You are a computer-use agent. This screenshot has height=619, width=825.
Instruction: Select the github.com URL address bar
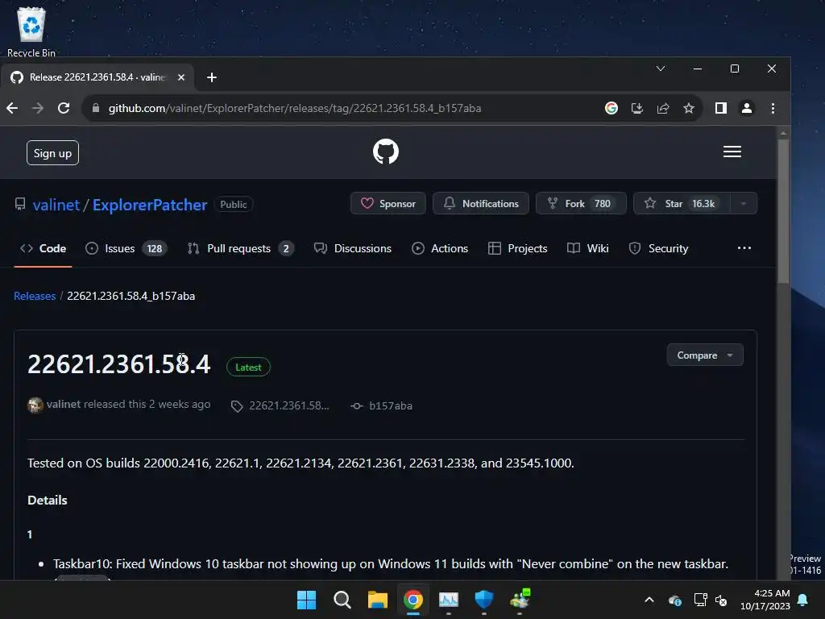coord(295,108)
